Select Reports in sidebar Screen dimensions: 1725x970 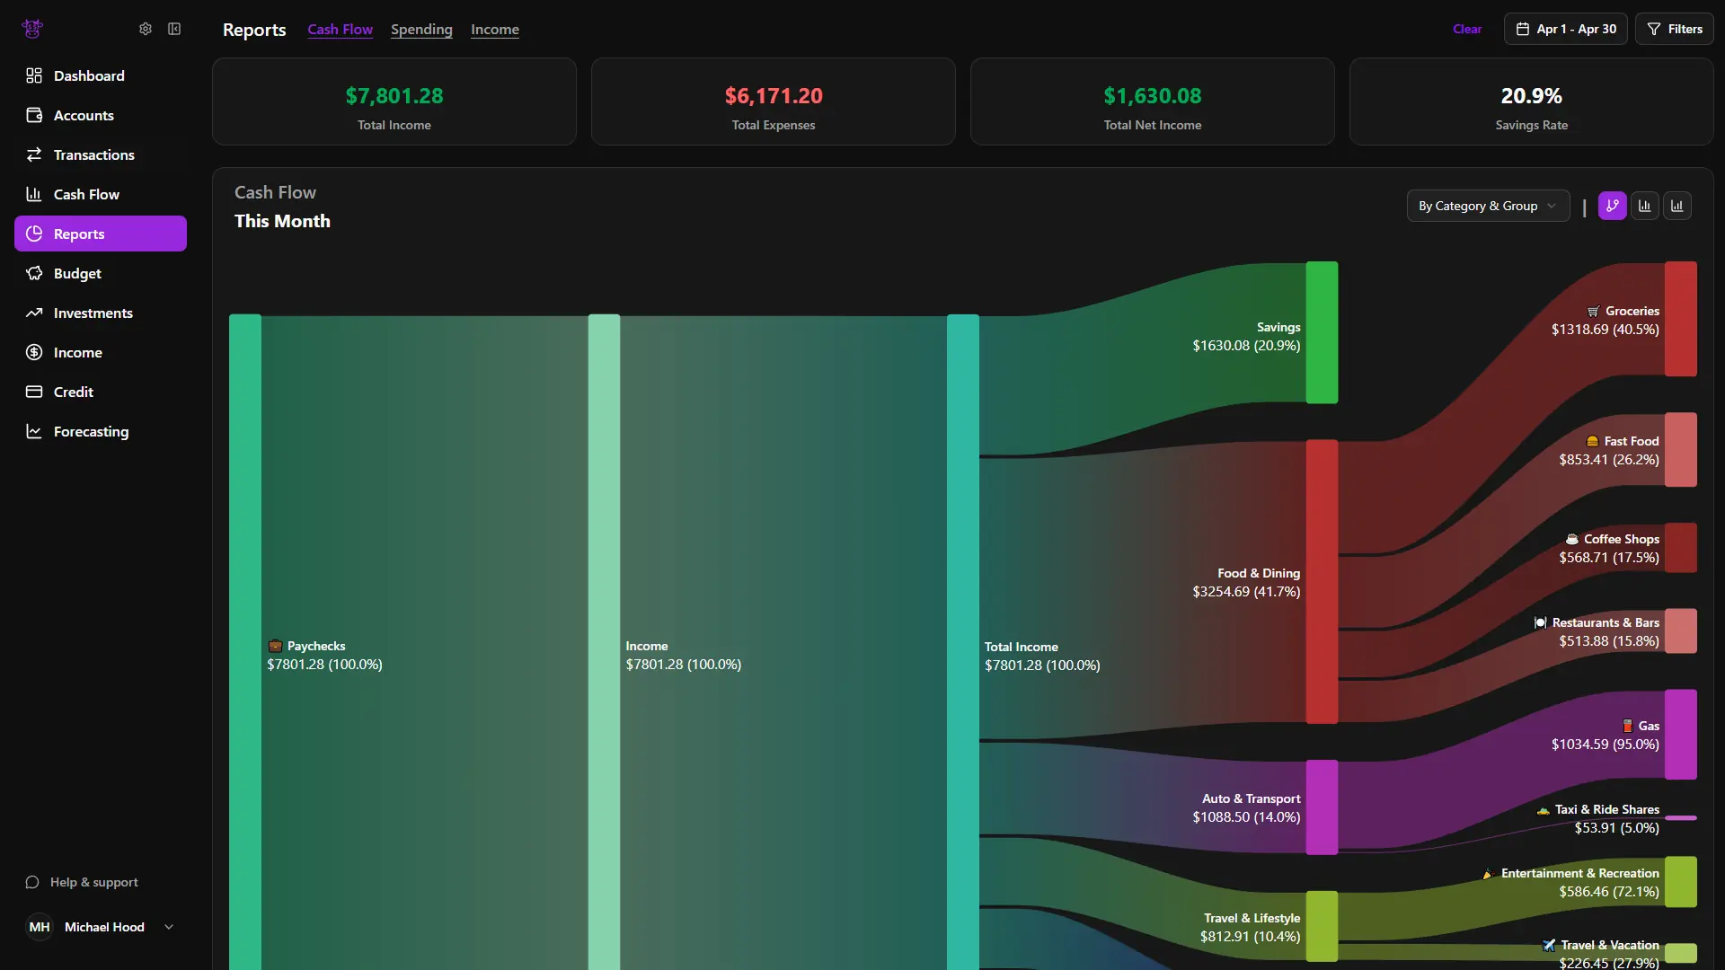tap(101, 234)
